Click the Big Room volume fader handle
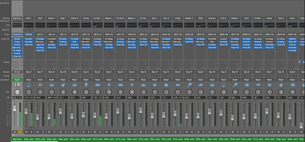This screenshot has width=305, height=142. point(14,108)
